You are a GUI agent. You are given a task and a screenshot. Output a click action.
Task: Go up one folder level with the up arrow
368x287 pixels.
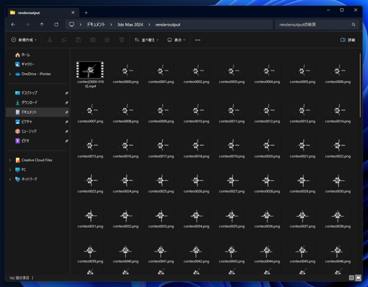tap(42, 25)
